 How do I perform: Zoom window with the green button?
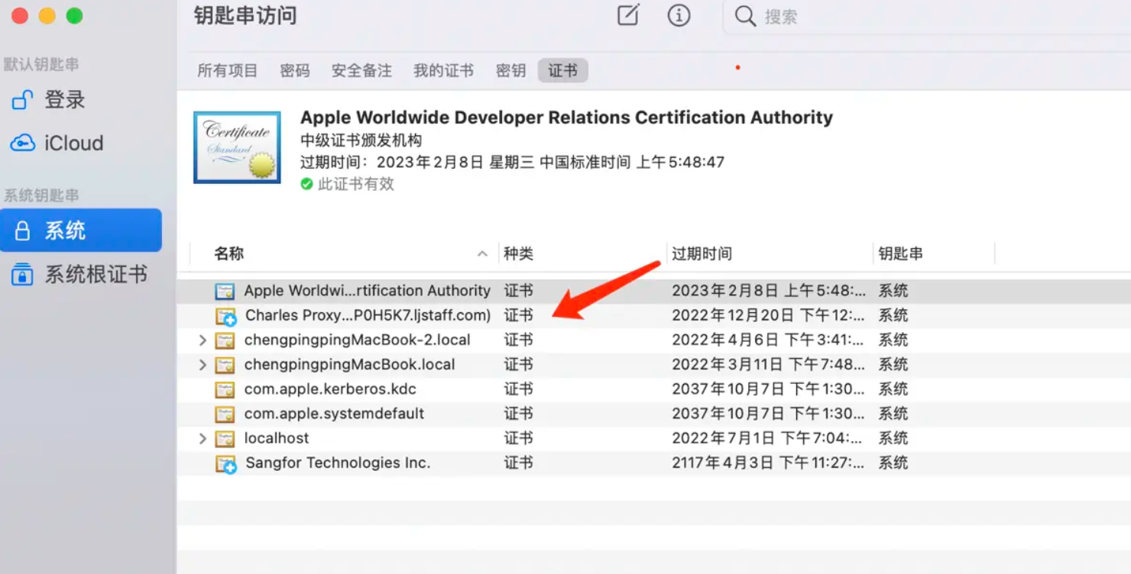pos(74,16)
